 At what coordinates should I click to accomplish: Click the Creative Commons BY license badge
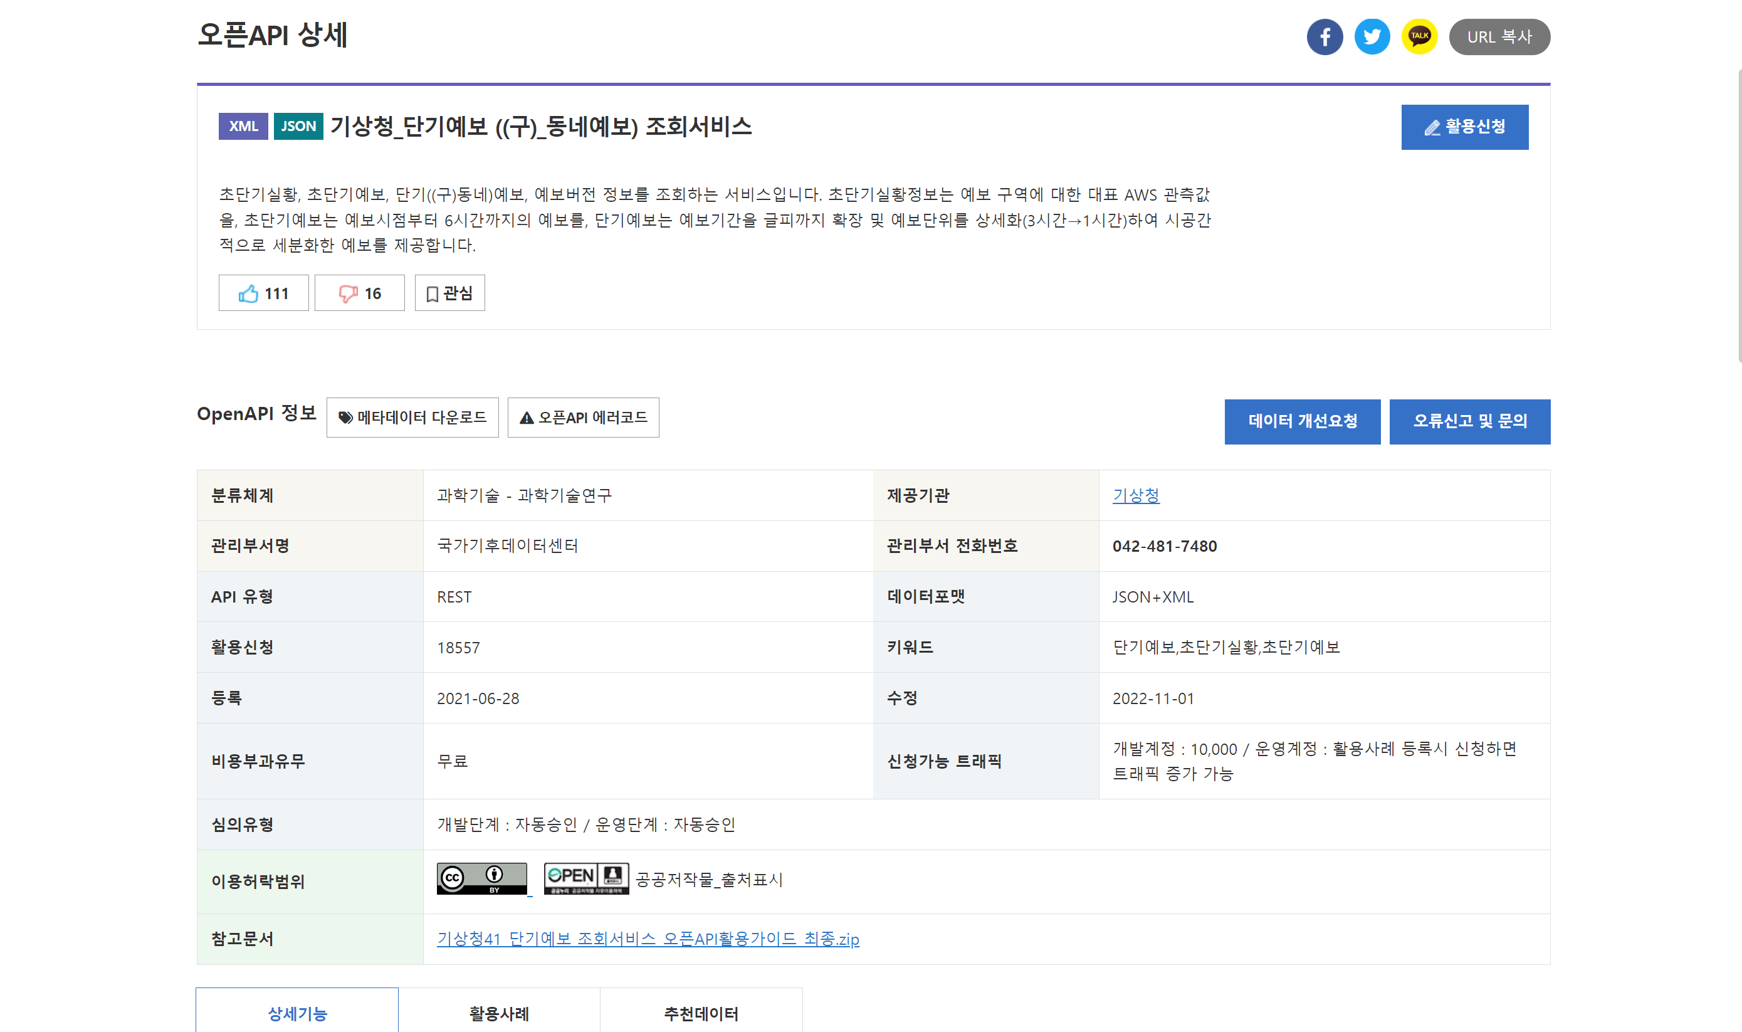coord(481,879)
